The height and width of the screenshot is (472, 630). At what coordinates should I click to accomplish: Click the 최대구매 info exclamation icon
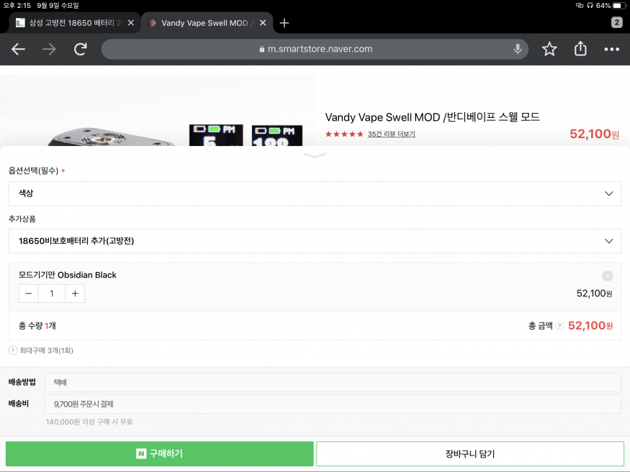tap(13, 350)
